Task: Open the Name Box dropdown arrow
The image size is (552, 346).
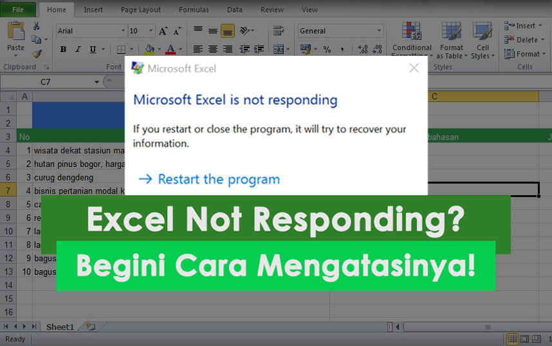Action: click(x=97, y=82)
